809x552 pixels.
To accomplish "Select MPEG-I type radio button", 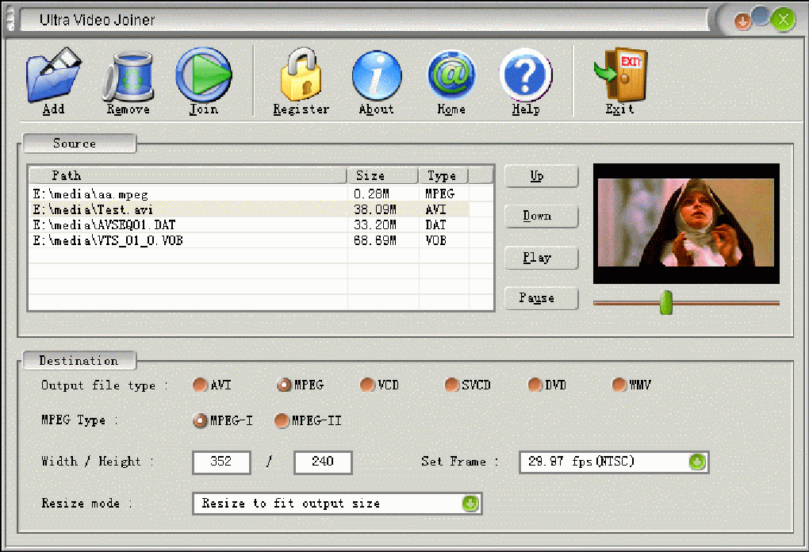I will 200,420.
